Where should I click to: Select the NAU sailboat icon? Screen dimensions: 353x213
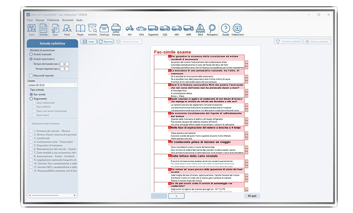point(200,29)
